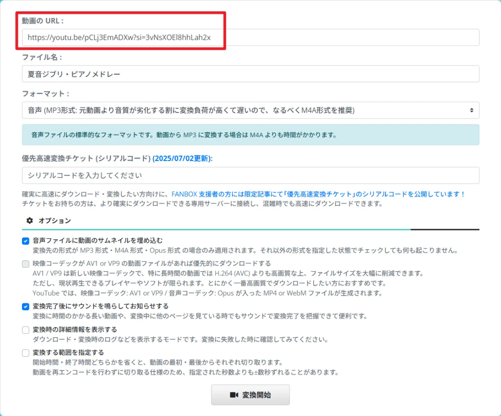
Task: Open the 2025/07/02更新 link
Action: pyautogui.click(x=182, y=159)
